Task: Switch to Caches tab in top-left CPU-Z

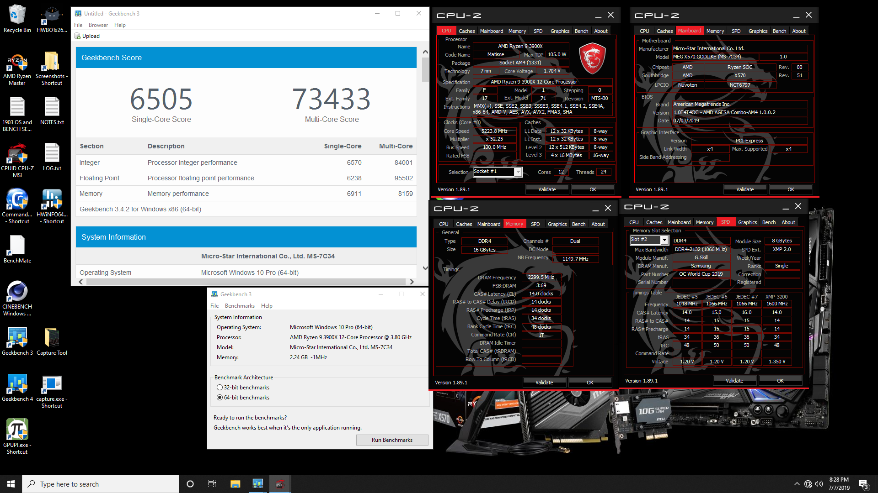Action: tap(466, 31)
